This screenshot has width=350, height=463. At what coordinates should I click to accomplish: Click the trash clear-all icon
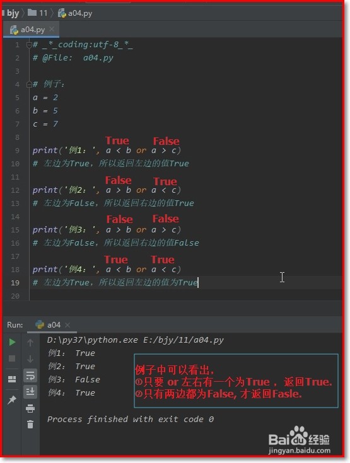click(x=30, y=425)
